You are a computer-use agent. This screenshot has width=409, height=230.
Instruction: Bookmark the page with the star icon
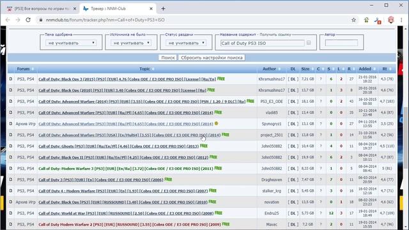(353, 20)
